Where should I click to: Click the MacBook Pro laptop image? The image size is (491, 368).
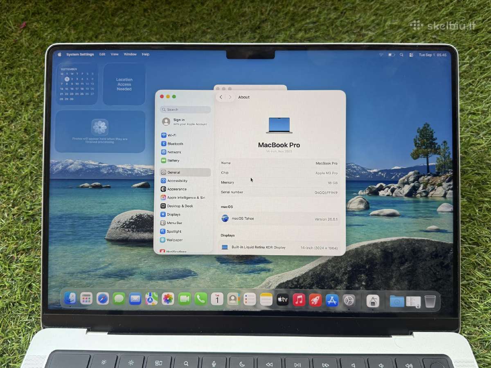(279, 125)
